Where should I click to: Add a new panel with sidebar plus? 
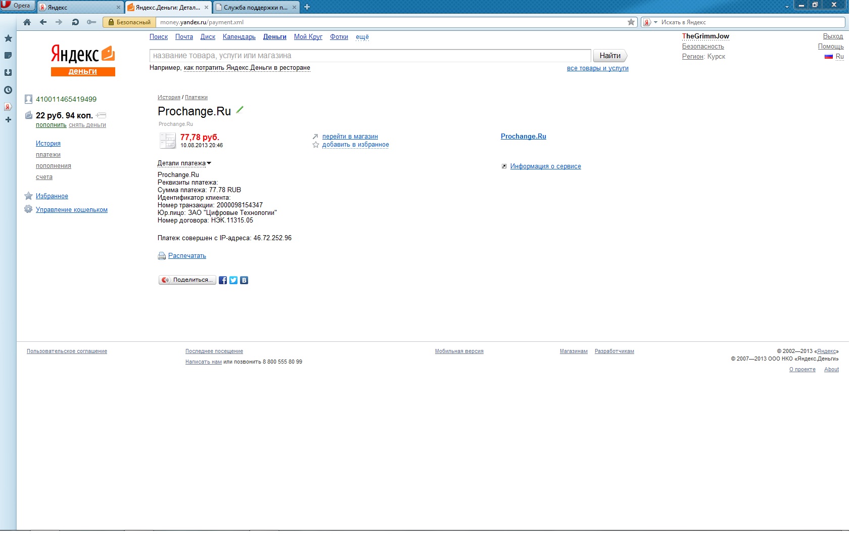tap(8, 120)
